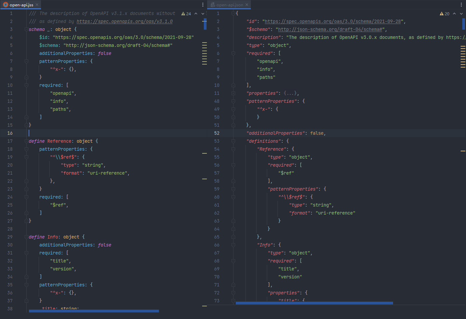The image size is (466, 319).
Task: Fold the required array at line 10
Action: pyautogui.click(x=26, y=85)
